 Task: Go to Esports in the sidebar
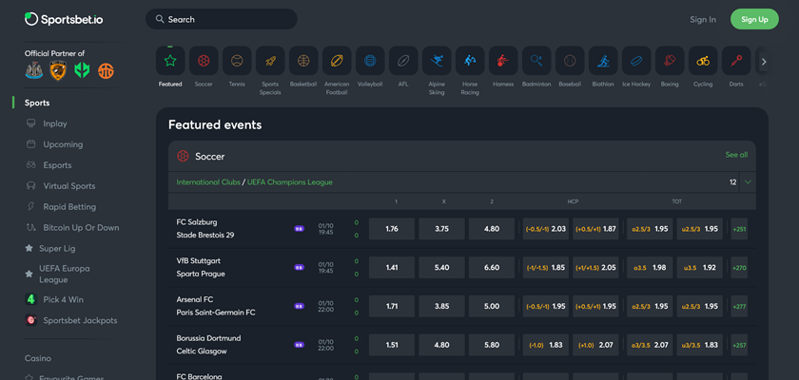click(x=57, y=165)
